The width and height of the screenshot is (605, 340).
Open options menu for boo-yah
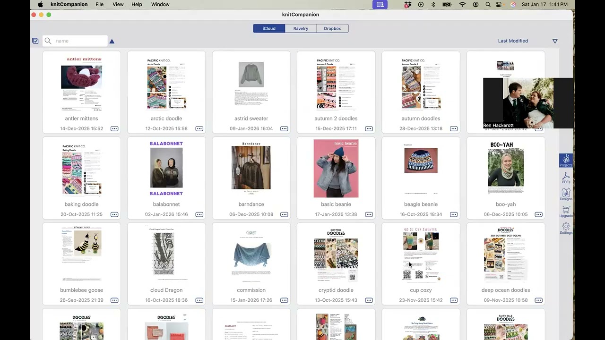tap(538, 214)
